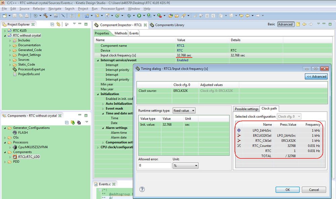Collapse the Interrupt service/event group
Image resolution: width=336 pixels, height=199 pixels.
[x=98, y=61]
